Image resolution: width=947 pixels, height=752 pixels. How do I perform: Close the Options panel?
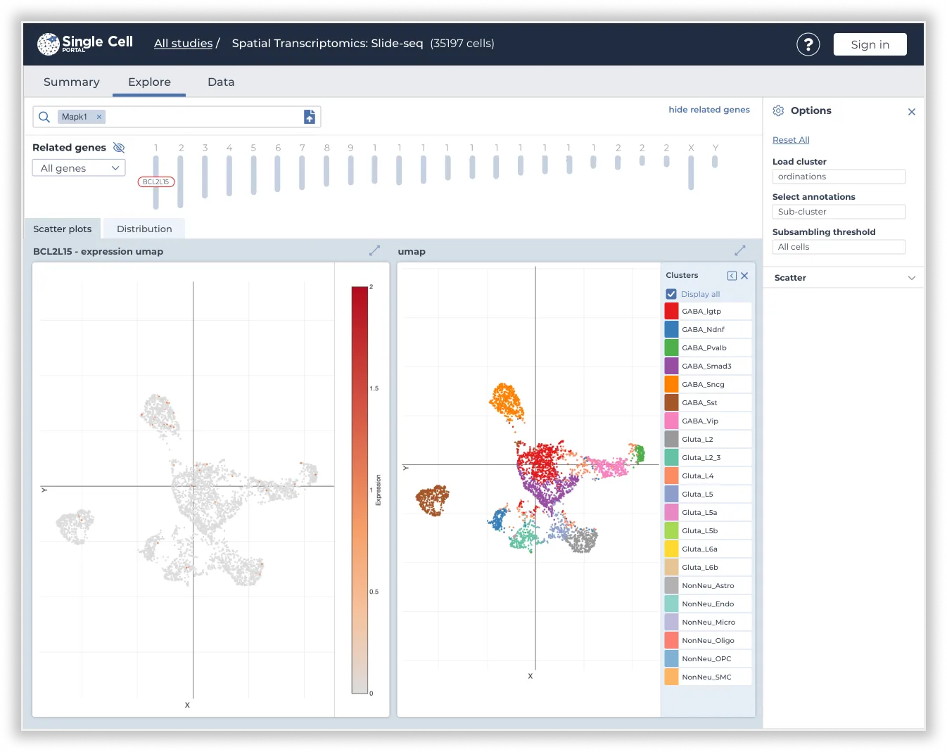point(912,112)
